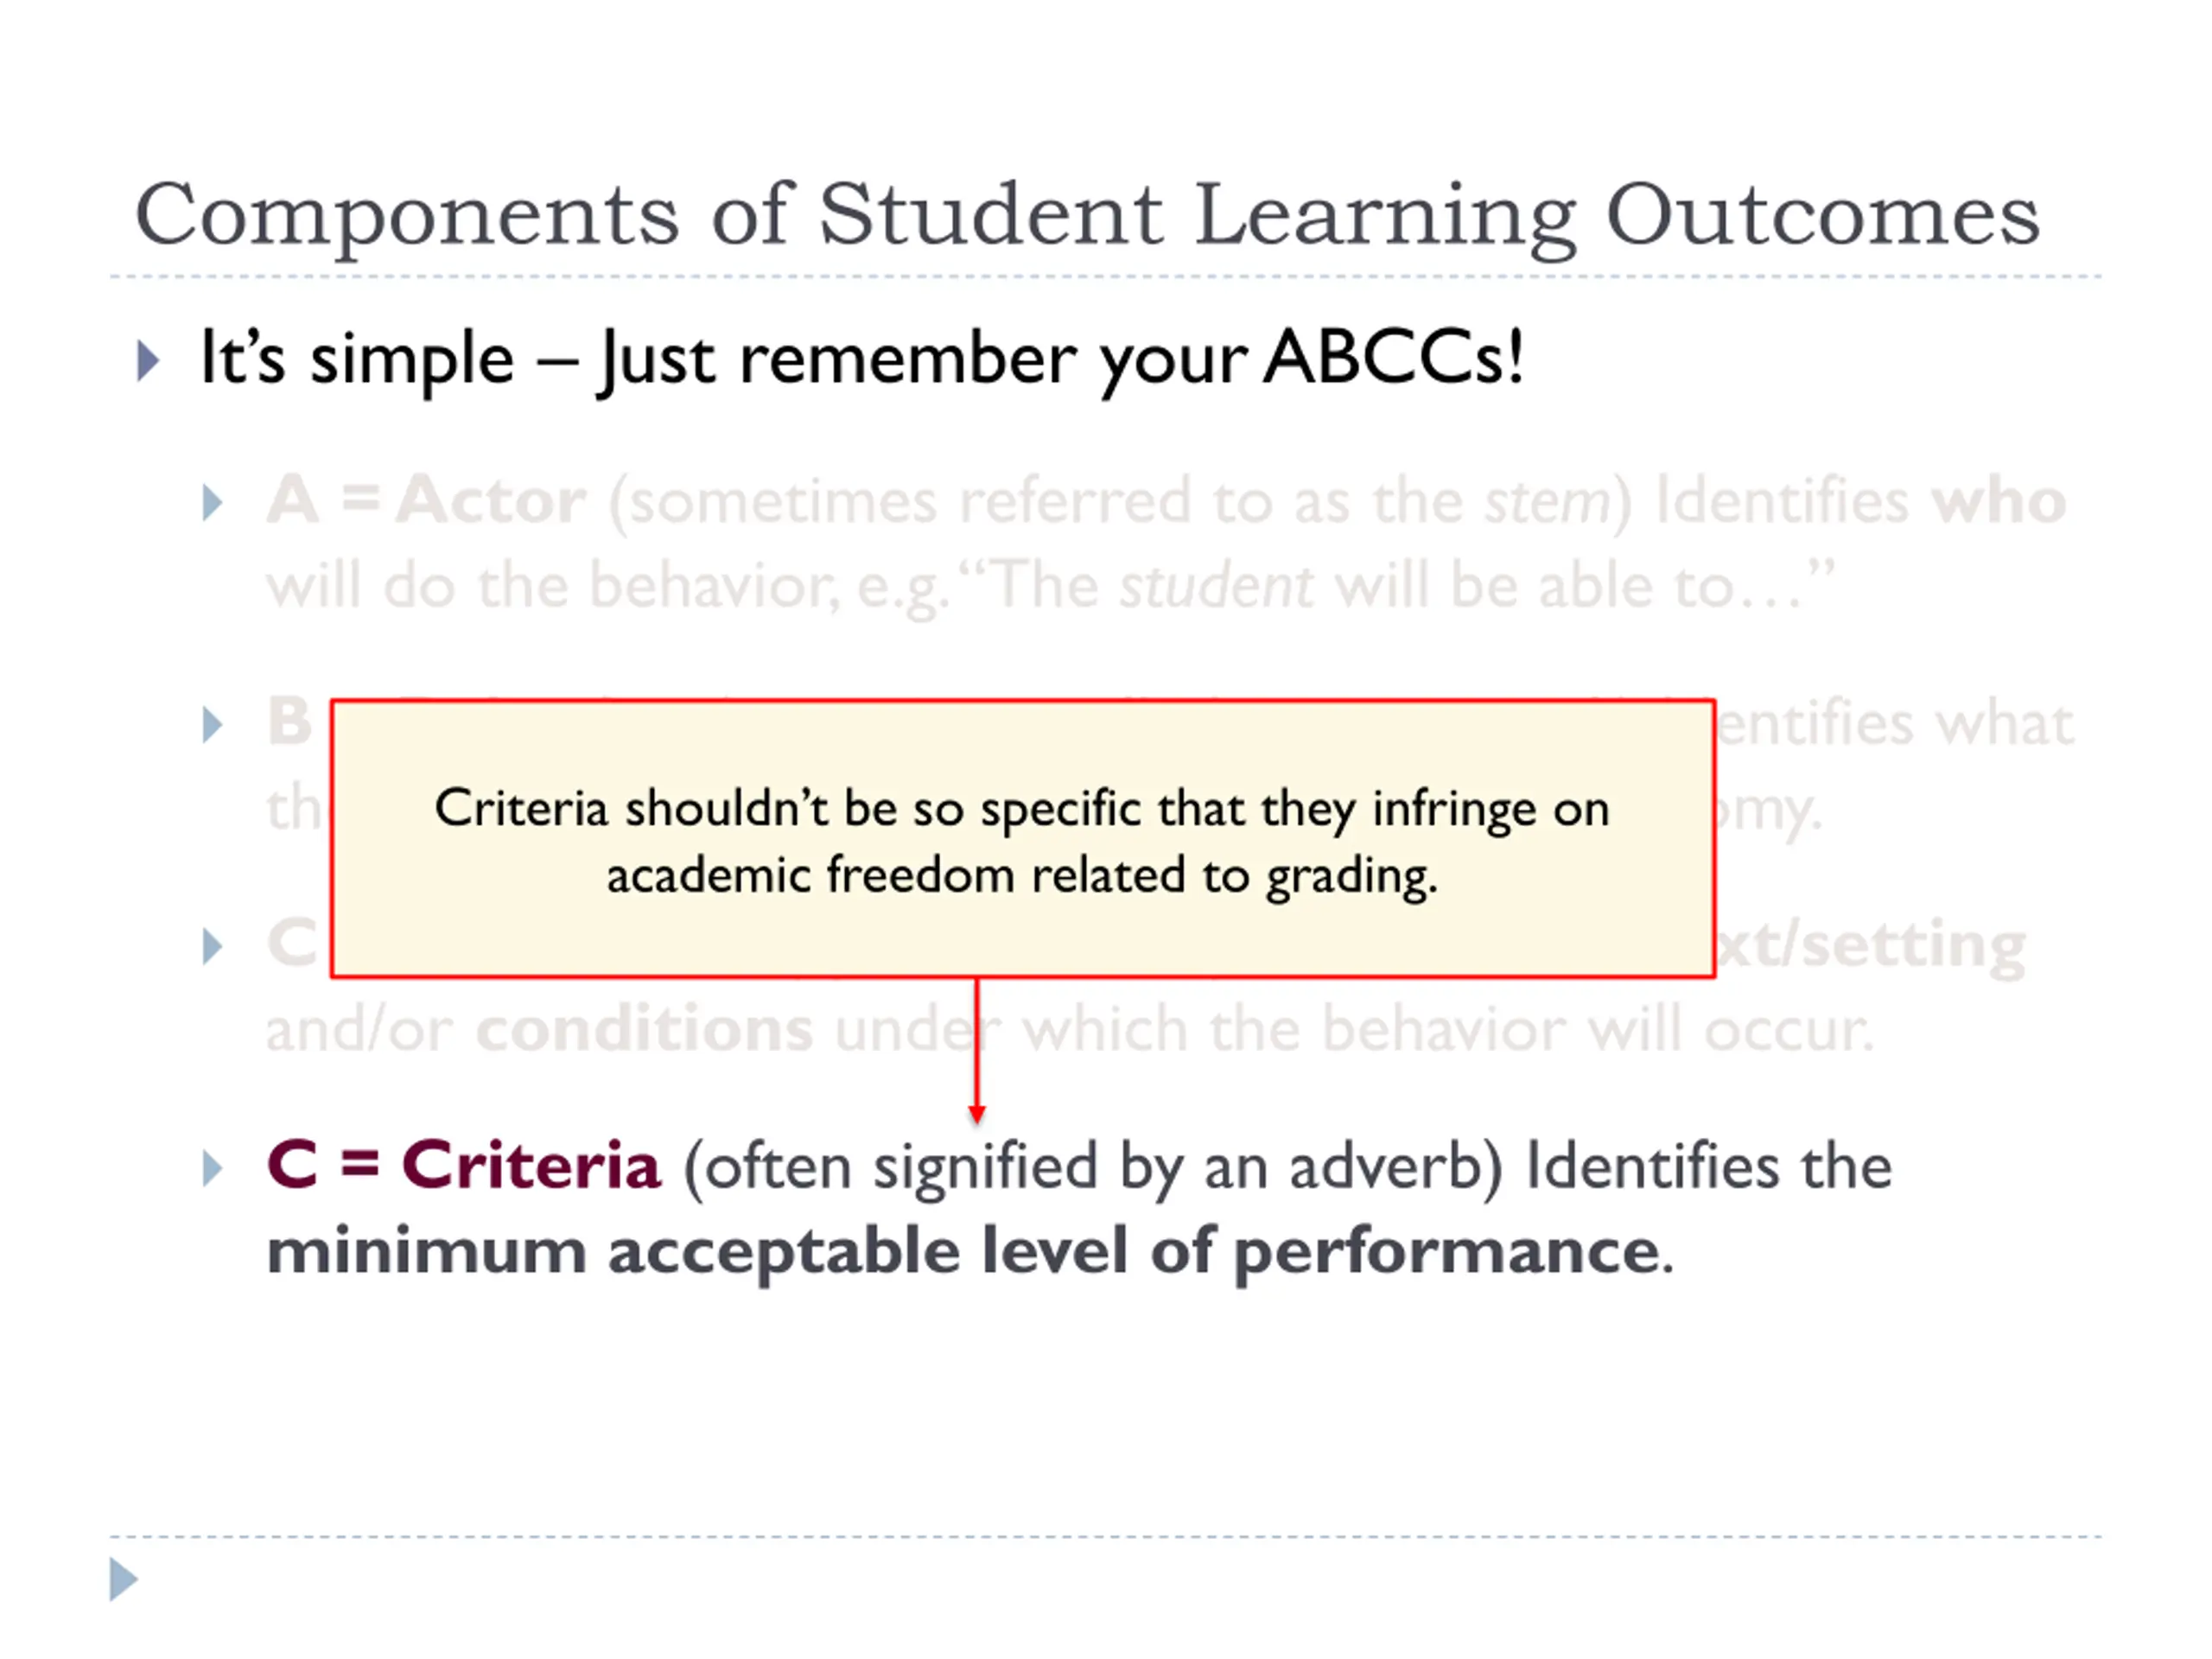2212x1659 pixels.
Task: Click the blue triangle in the slide footer
Action: [x=123, y=1579]
